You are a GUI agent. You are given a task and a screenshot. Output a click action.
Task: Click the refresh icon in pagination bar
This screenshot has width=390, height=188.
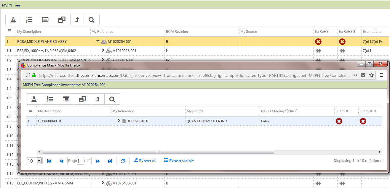coord(123,161)
